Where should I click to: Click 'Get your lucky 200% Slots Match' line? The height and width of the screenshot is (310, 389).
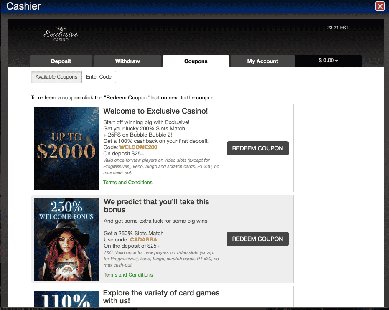coord(144,128)
